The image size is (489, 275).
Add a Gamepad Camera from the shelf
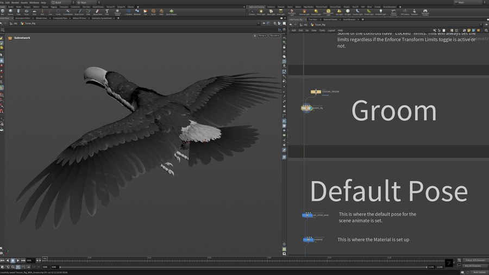click(x=425, y=12)
